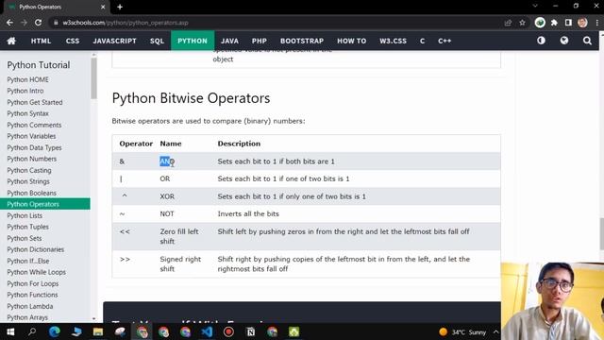Open the Chrome three-dot menu
The width and height of the screenshot is (604, 340).
point(597,23)
